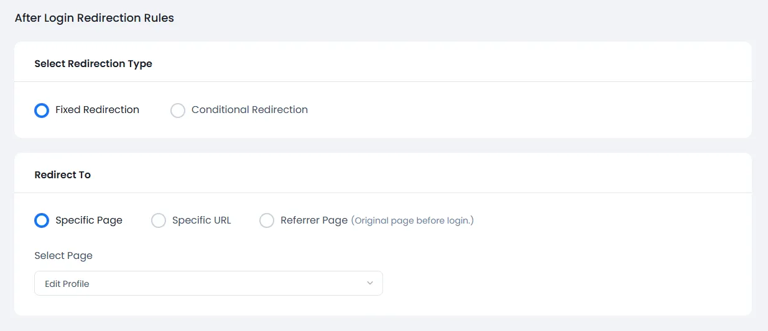Enable the Referrer Page radio option
This screenshot has width=768, height=331.
tap(267, 220)
